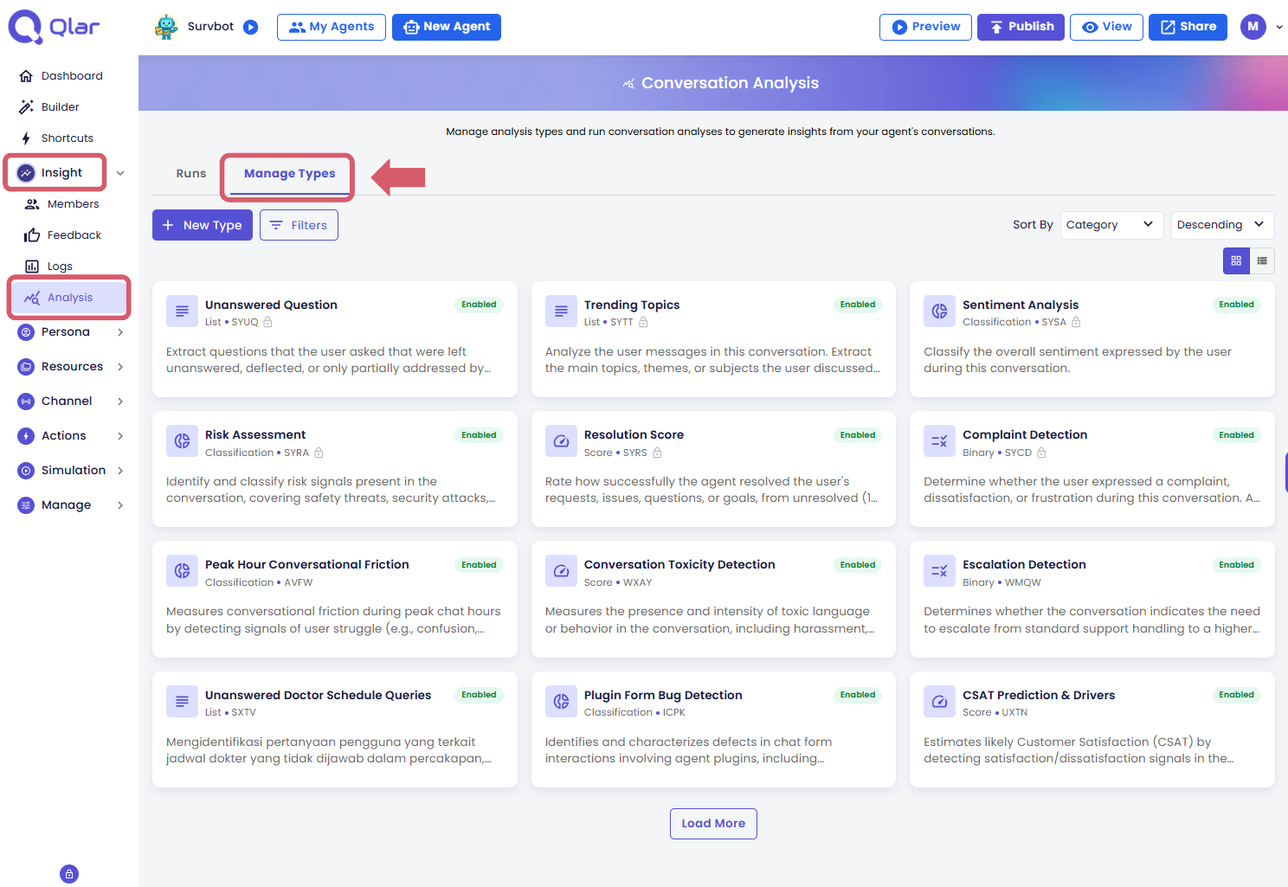Click the View button
The height and width of the screenshot is (887, 1288).
pyautogui.click(x=1107, y=27)
